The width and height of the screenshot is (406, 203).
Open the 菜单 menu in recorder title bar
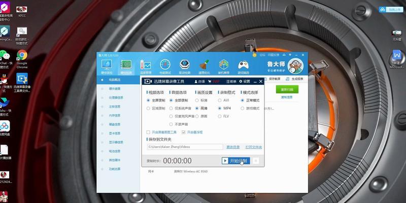tap(231, 82)
